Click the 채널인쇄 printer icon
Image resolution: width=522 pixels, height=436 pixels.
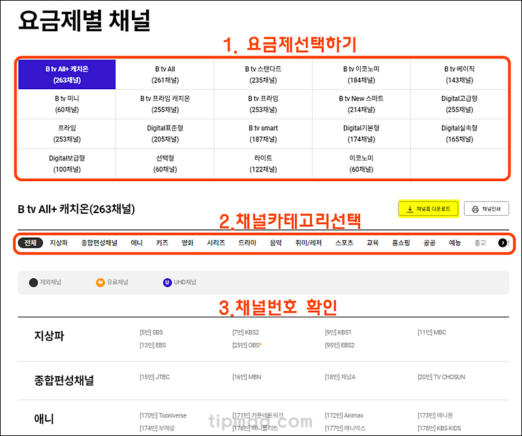476,209
